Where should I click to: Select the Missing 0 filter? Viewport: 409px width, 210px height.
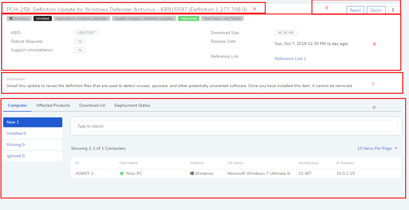click(33, 145)
